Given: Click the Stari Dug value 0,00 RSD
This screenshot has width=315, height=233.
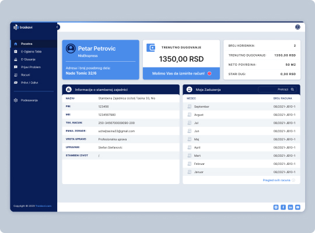Looking at the screenshot, I should tap(288, 74).
